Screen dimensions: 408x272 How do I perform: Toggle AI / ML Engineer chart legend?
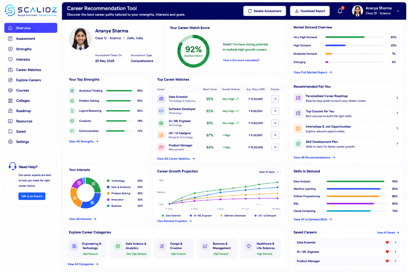pyautogui.click(x=201, y=216)
